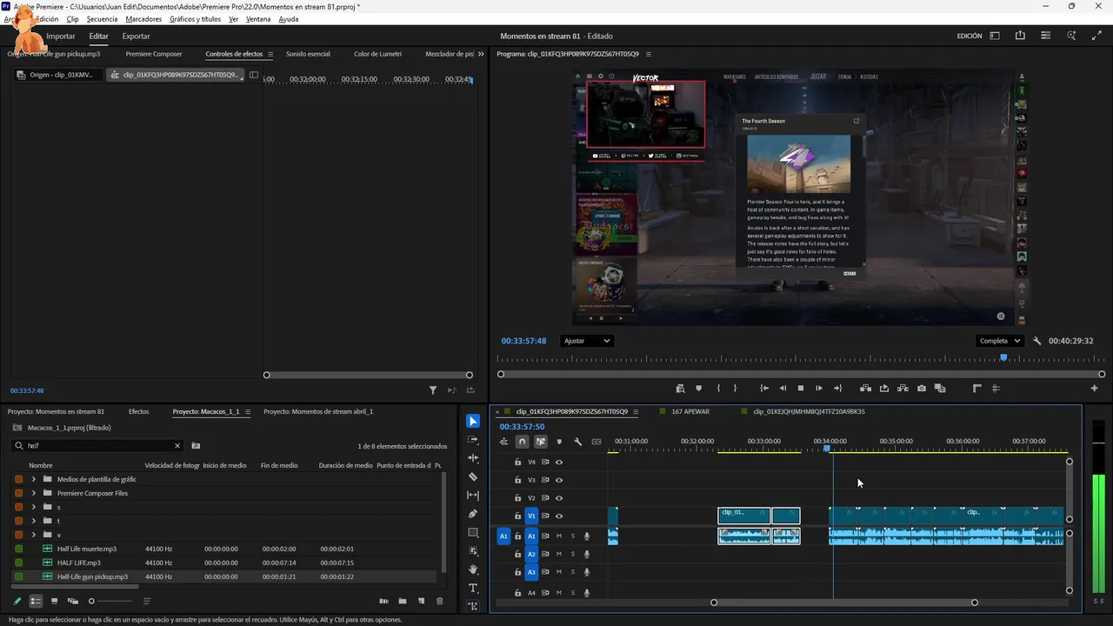
Task: Open the Marcadores menu
Action: [143, 19]
